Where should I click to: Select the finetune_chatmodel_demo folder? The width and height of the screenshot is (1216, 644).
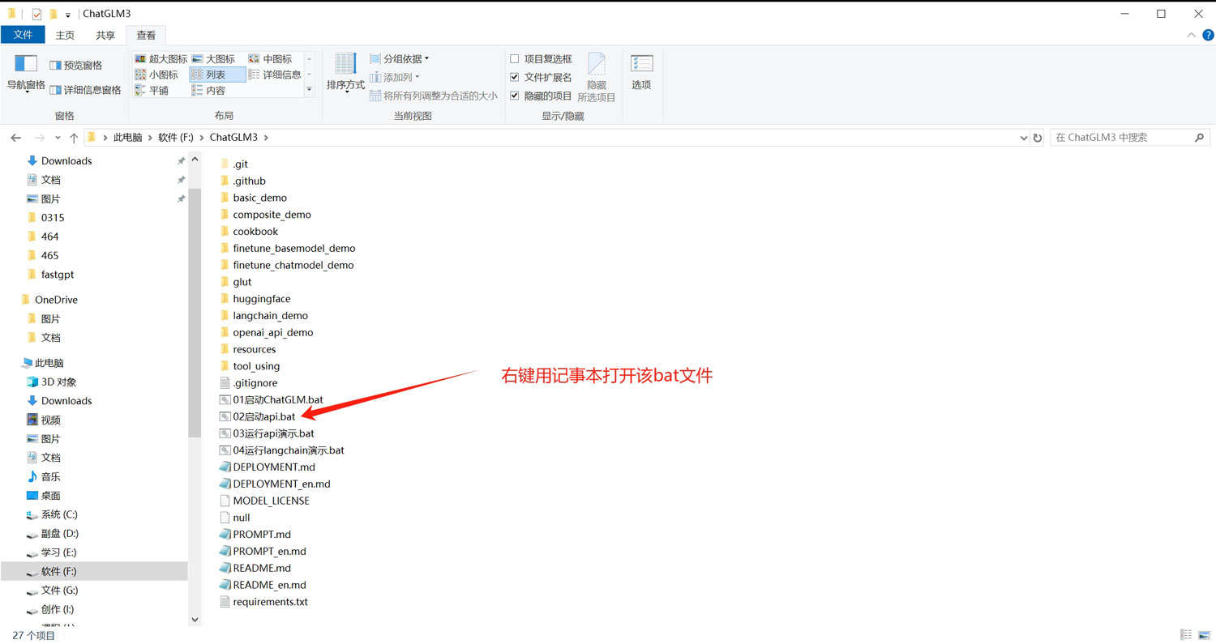pyautogui.click(x=286, y=265)
